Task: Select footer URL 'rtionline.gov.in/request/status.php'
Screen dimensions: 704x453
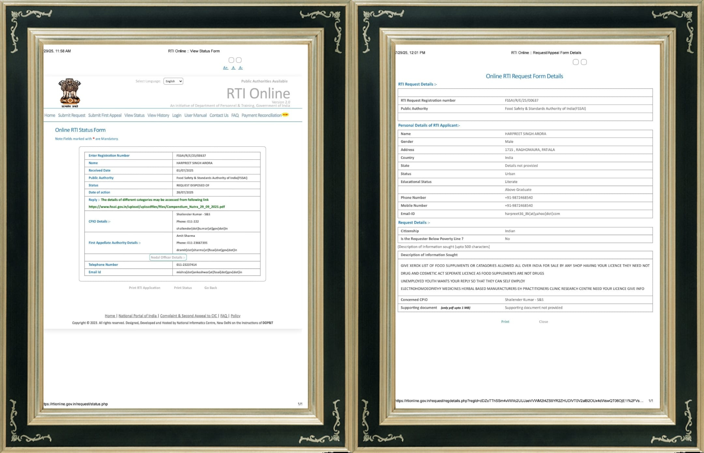Action: [x=76, y=404]
